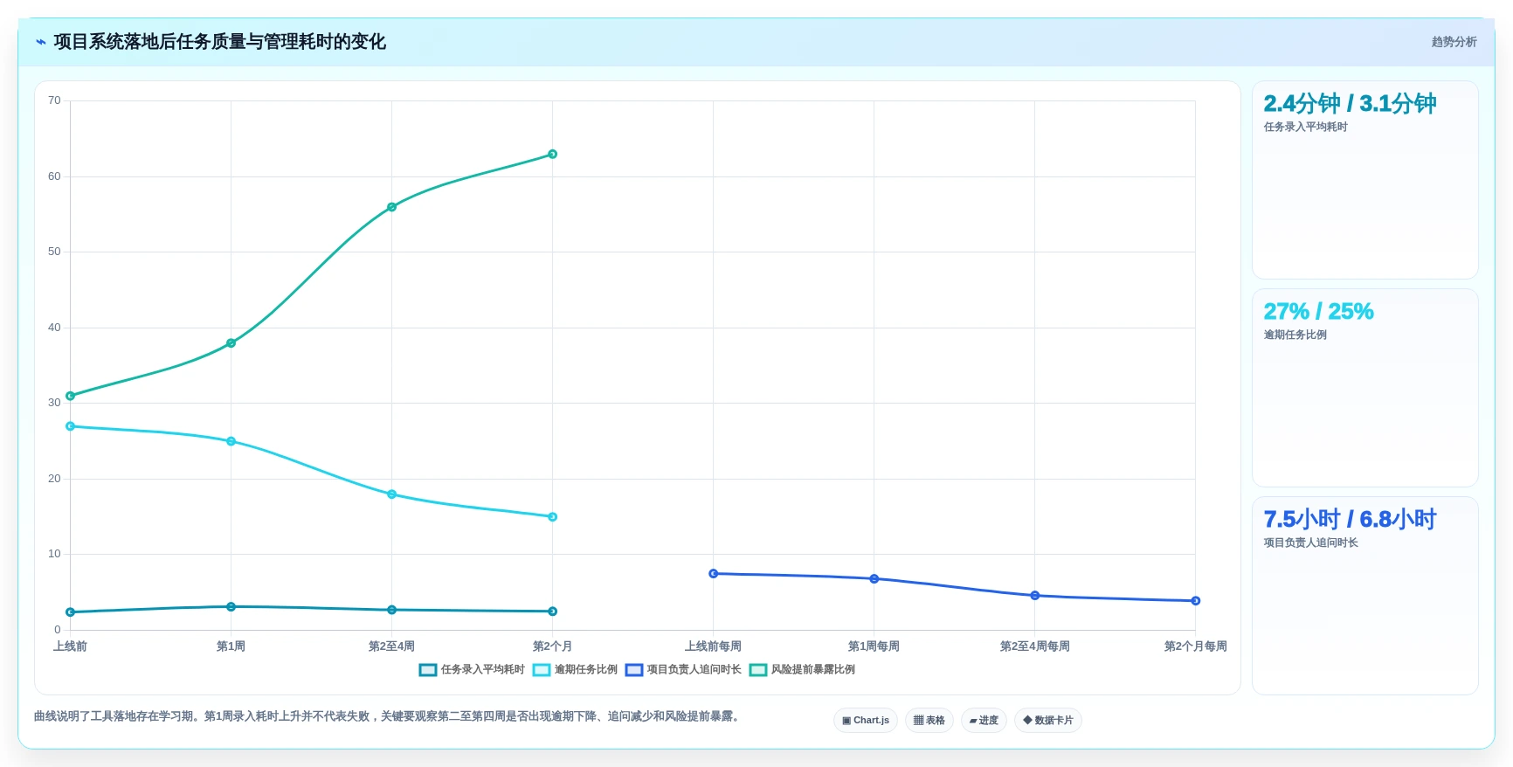Click the Chart.js chip
This screenshot has height=767, width=1513.
click(866, 721)
